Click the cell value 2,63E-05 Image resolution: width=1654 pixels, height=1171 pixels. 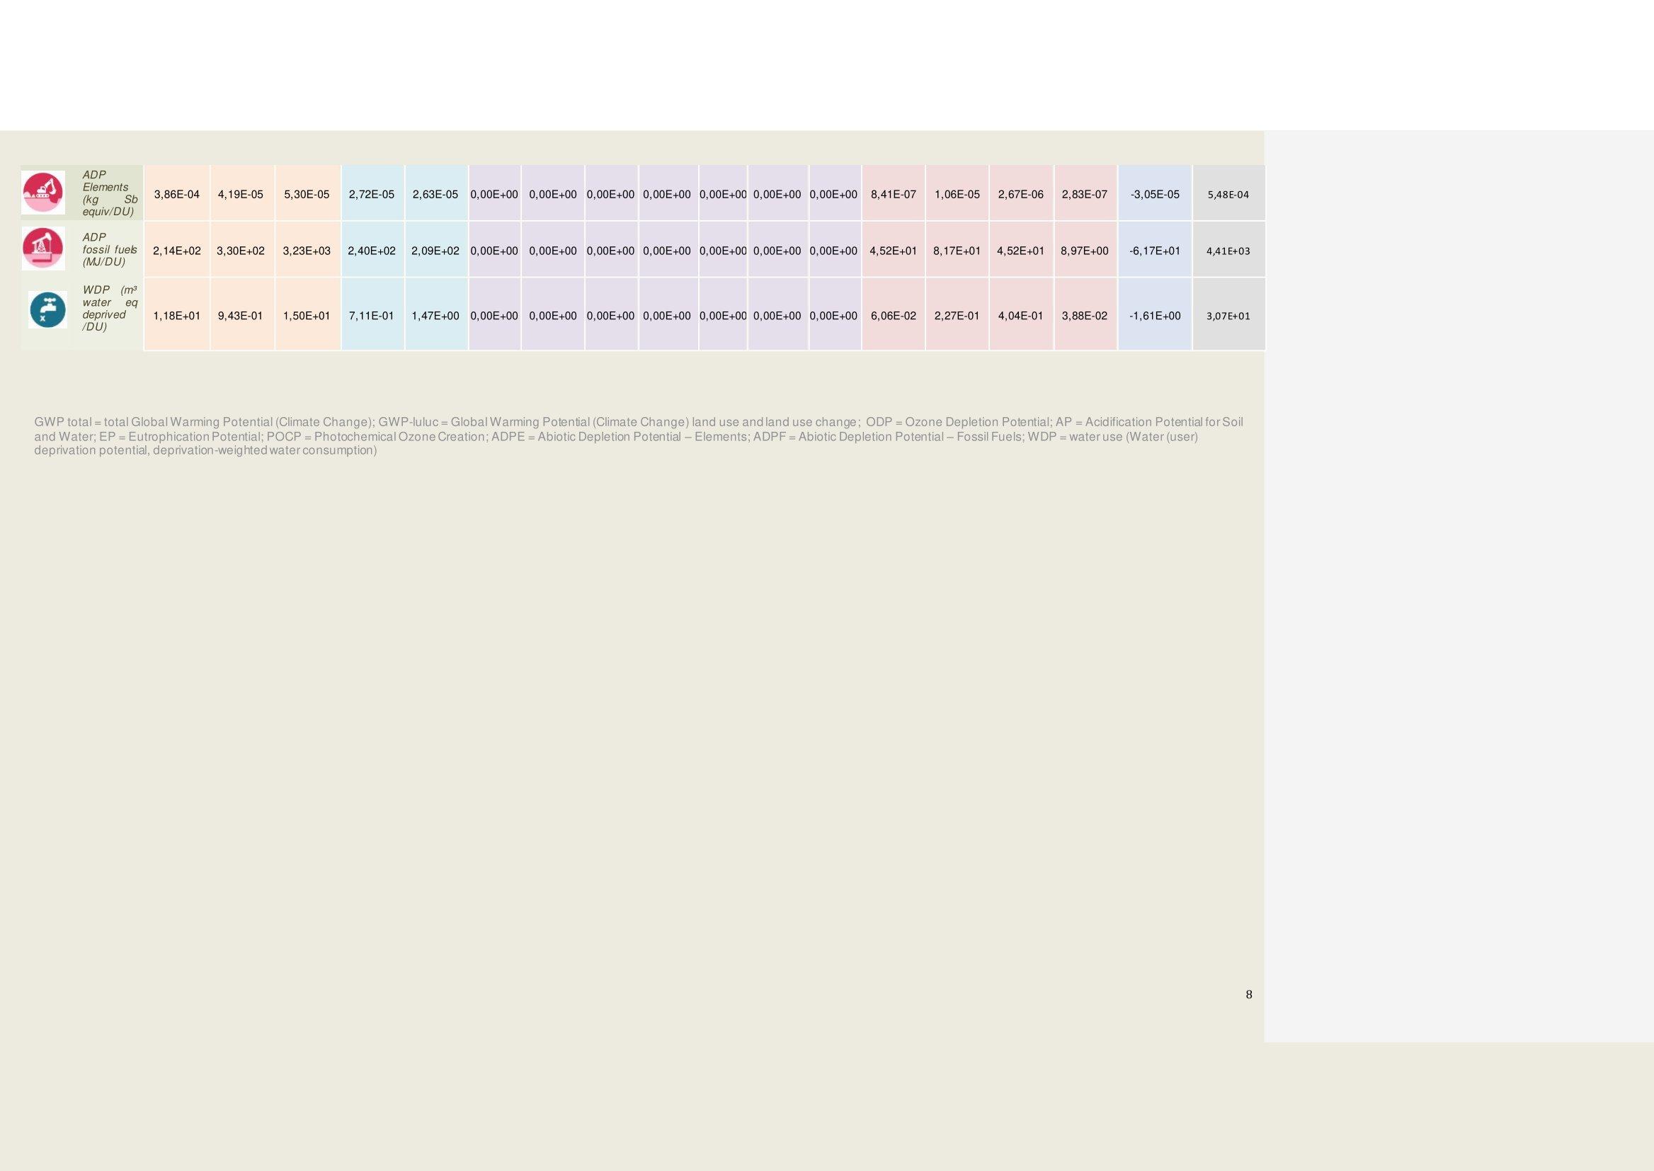(435, 195)
